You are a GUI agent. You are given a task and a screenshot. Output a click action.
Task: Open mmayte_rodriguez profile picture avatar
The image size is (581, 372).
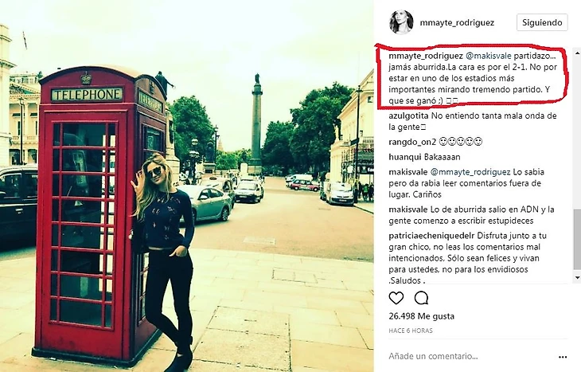(x=401, y=22)
